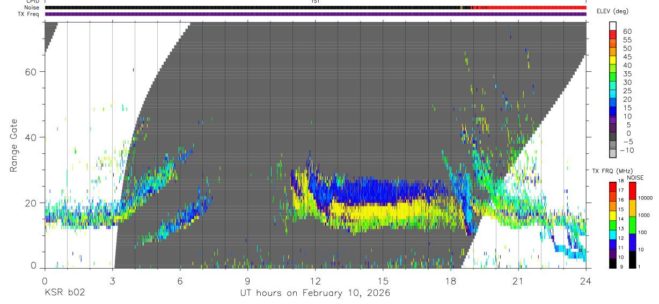
Task: Pick the green segment of the NOISE bar
Action: [632, 225]
